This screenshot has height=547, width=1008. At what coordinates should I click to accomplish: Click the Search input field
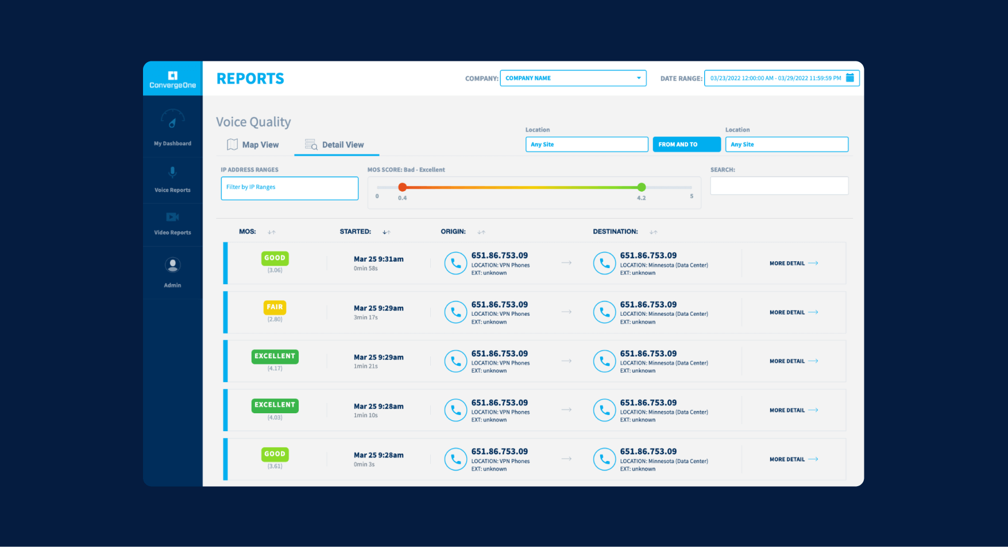click(779, 186)
